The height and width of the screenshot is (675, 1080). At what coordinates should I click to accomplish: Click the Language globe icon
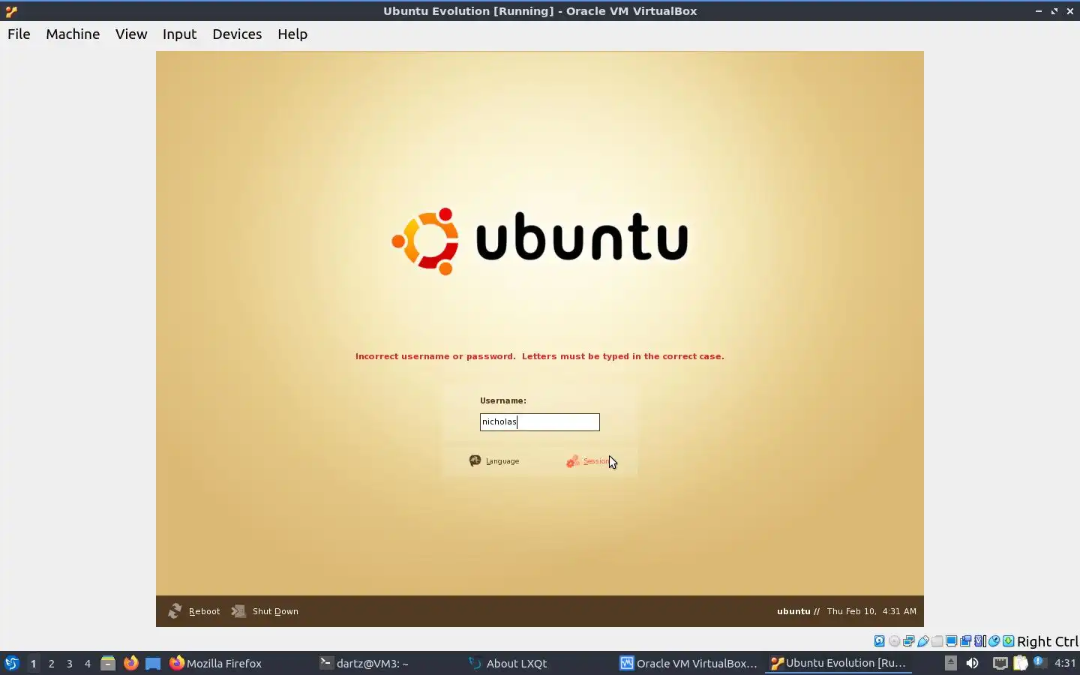pyautogui.click(x=475, y=460)
